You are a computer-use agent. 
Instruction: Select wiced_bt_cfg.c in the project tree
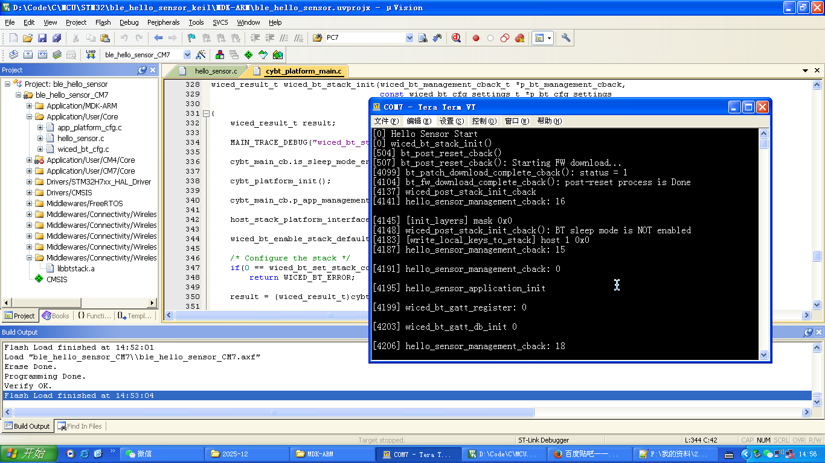coord(83,150)
